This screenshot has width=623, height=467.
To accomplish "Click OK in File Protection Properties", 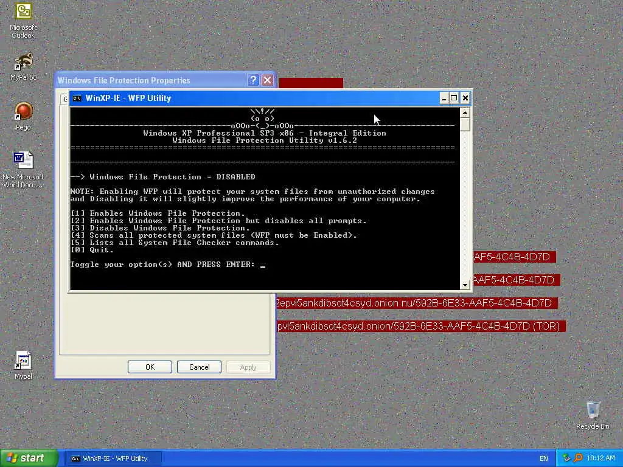I will coord(150,367).
